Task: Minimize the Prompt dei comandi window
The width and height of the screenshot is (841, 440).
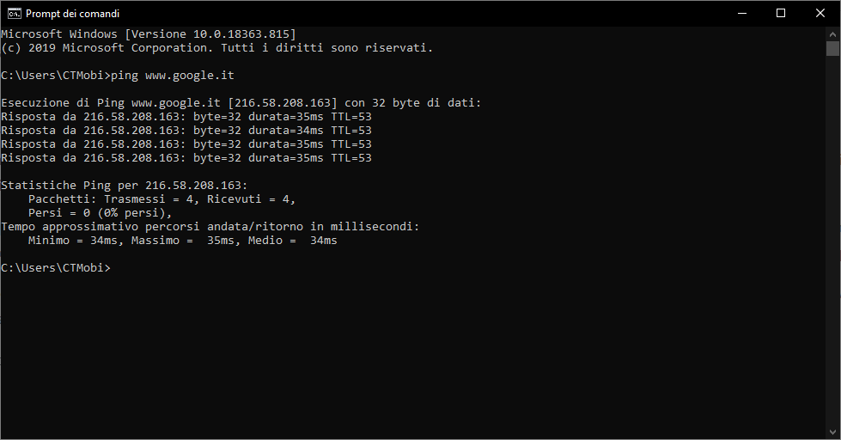Action: click(x=741, y=13)
